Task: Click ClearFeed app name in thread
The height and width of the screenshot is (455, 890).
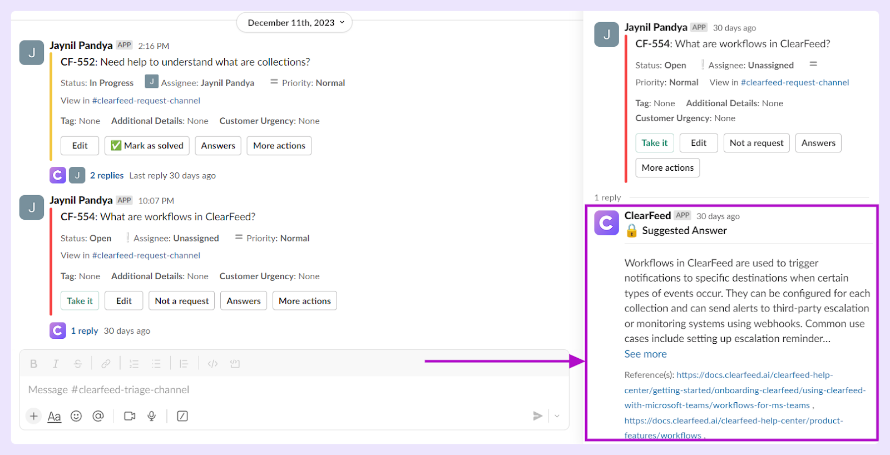Action: coord(647,215)
